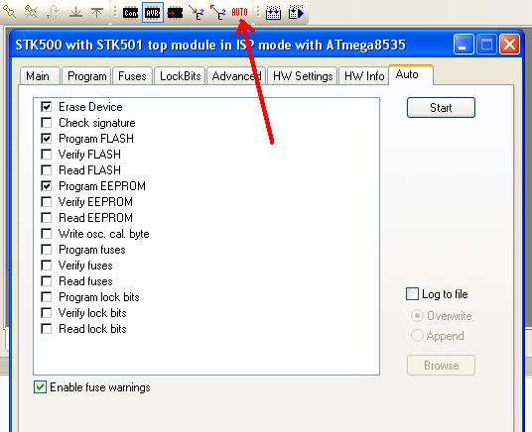Enable Read FLASH checkbox
The image size is (532, 432).
[46, 170]
